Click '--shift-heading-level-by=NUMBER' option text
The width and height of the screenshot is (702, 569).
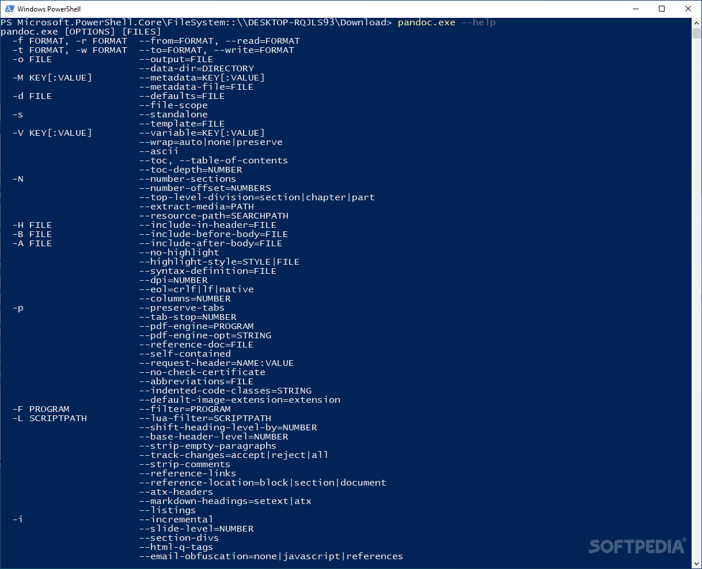click(228, 427)
